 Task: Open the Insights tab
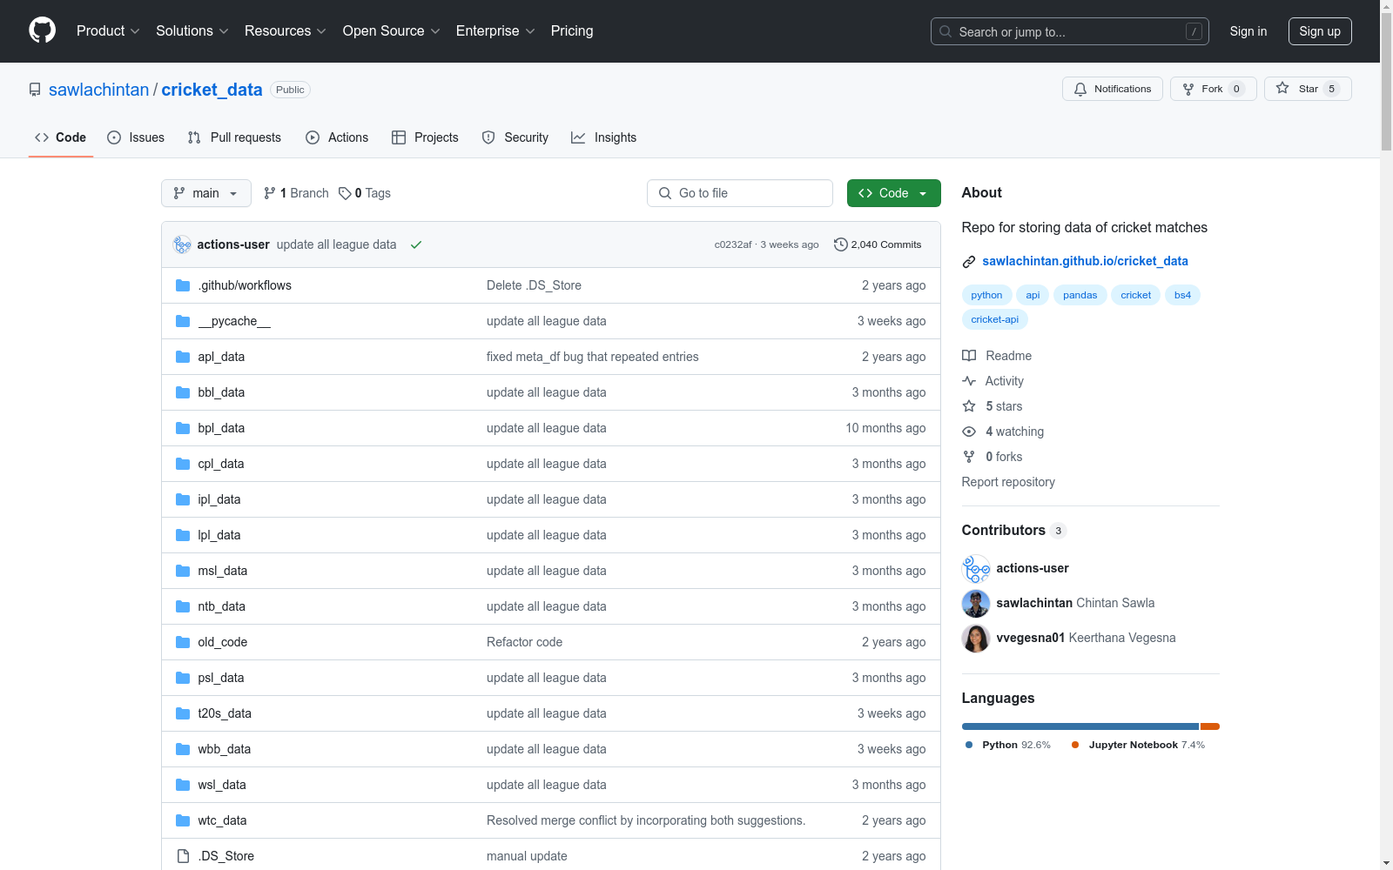[603, 137]
